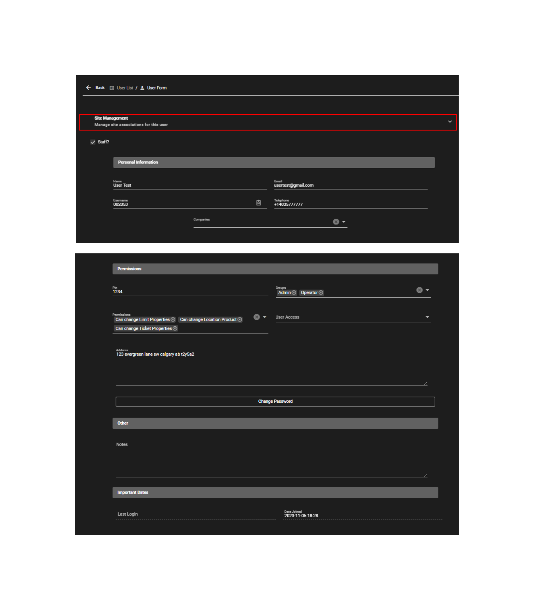Viewport: 534px width, 610px height.
Task: Click the Notes text area
Action: [272, 459]
